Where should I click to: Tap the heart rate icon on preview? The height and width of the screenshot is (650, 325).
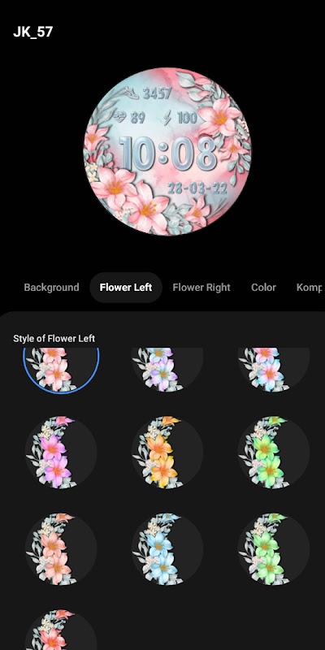119,118
